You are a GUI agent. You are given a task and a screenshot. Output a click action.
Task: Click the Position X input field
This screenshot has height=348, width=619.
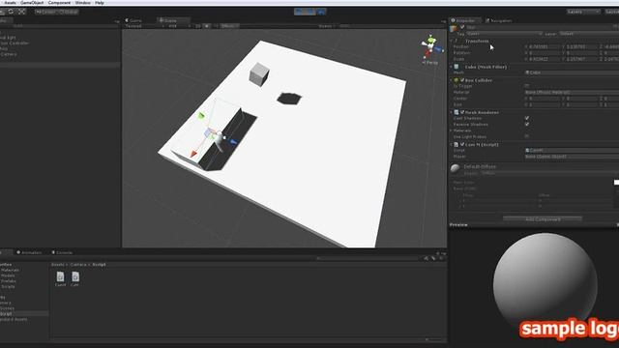[x=544, y=47]
